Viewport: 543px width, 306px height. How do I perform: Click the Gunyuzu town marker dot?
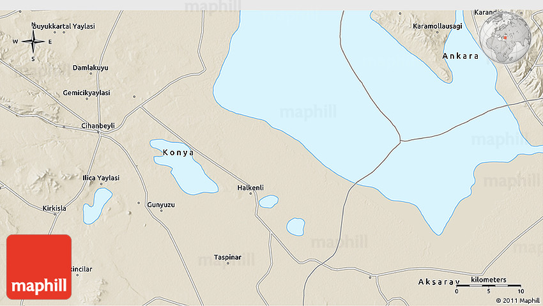click(x=160, y=211)
